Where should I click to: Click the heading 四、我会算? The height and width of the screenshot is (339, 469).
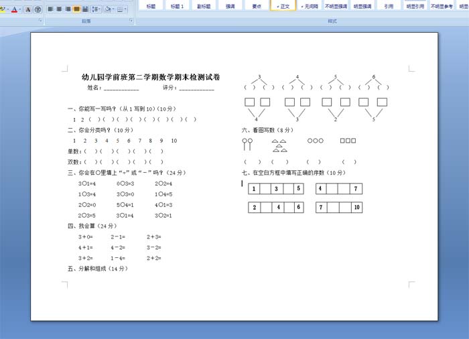[x=92, y=226]
